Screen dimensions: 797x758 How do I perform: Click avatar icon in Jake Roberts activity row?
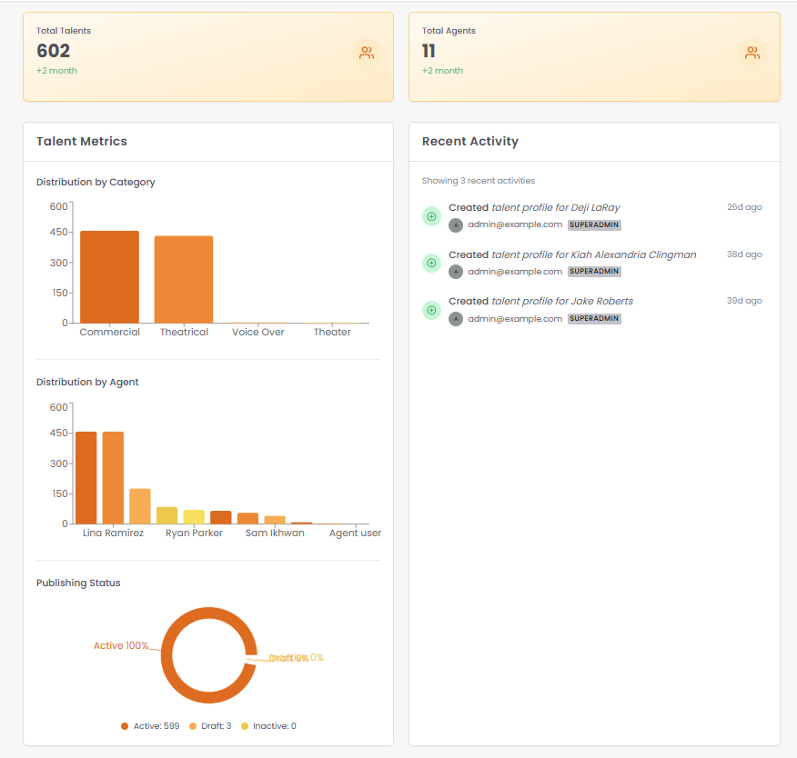[456, 318]
